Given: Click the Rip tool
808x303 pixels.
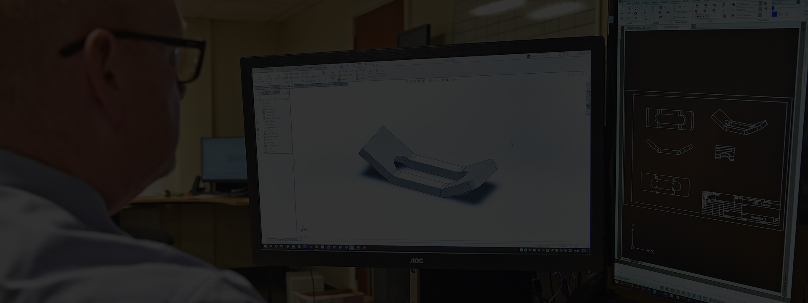Looking at the screenshot, I should tap(377, 72).
